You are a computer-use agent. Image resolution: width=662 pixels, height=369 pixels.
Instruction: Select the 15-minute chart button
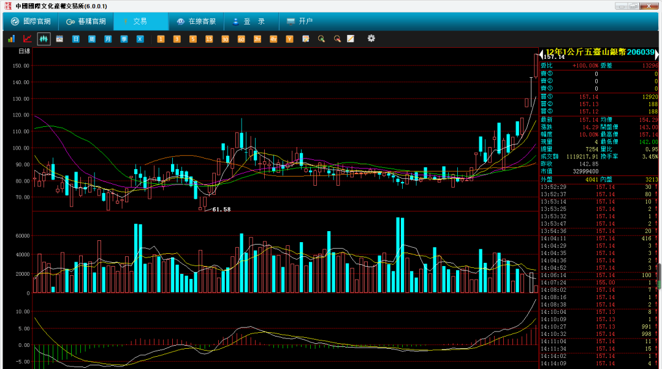(209, 39)
